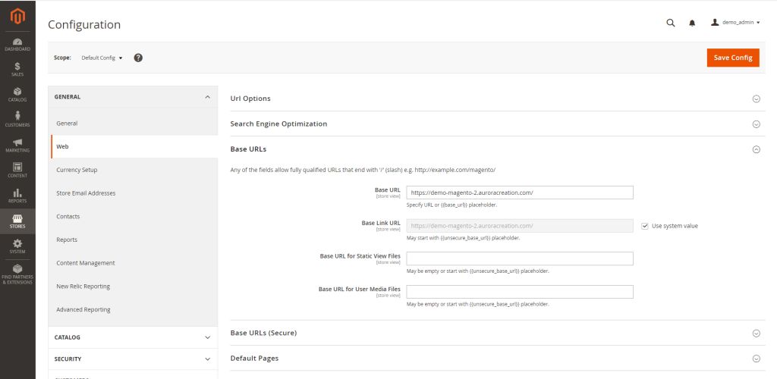
Task: Click the Save Config button
Action: 733,58
